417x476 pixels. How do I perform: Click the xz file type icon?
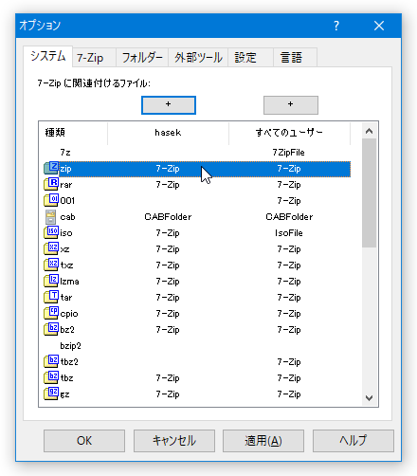pyautogui.click(x=51, y=248)
